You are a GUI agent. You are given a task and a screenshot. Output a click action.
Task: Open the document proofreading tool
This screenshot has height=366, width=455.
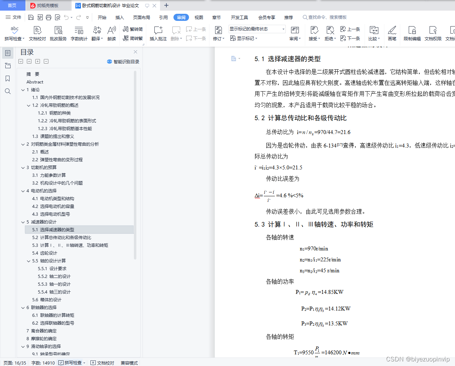37,33
